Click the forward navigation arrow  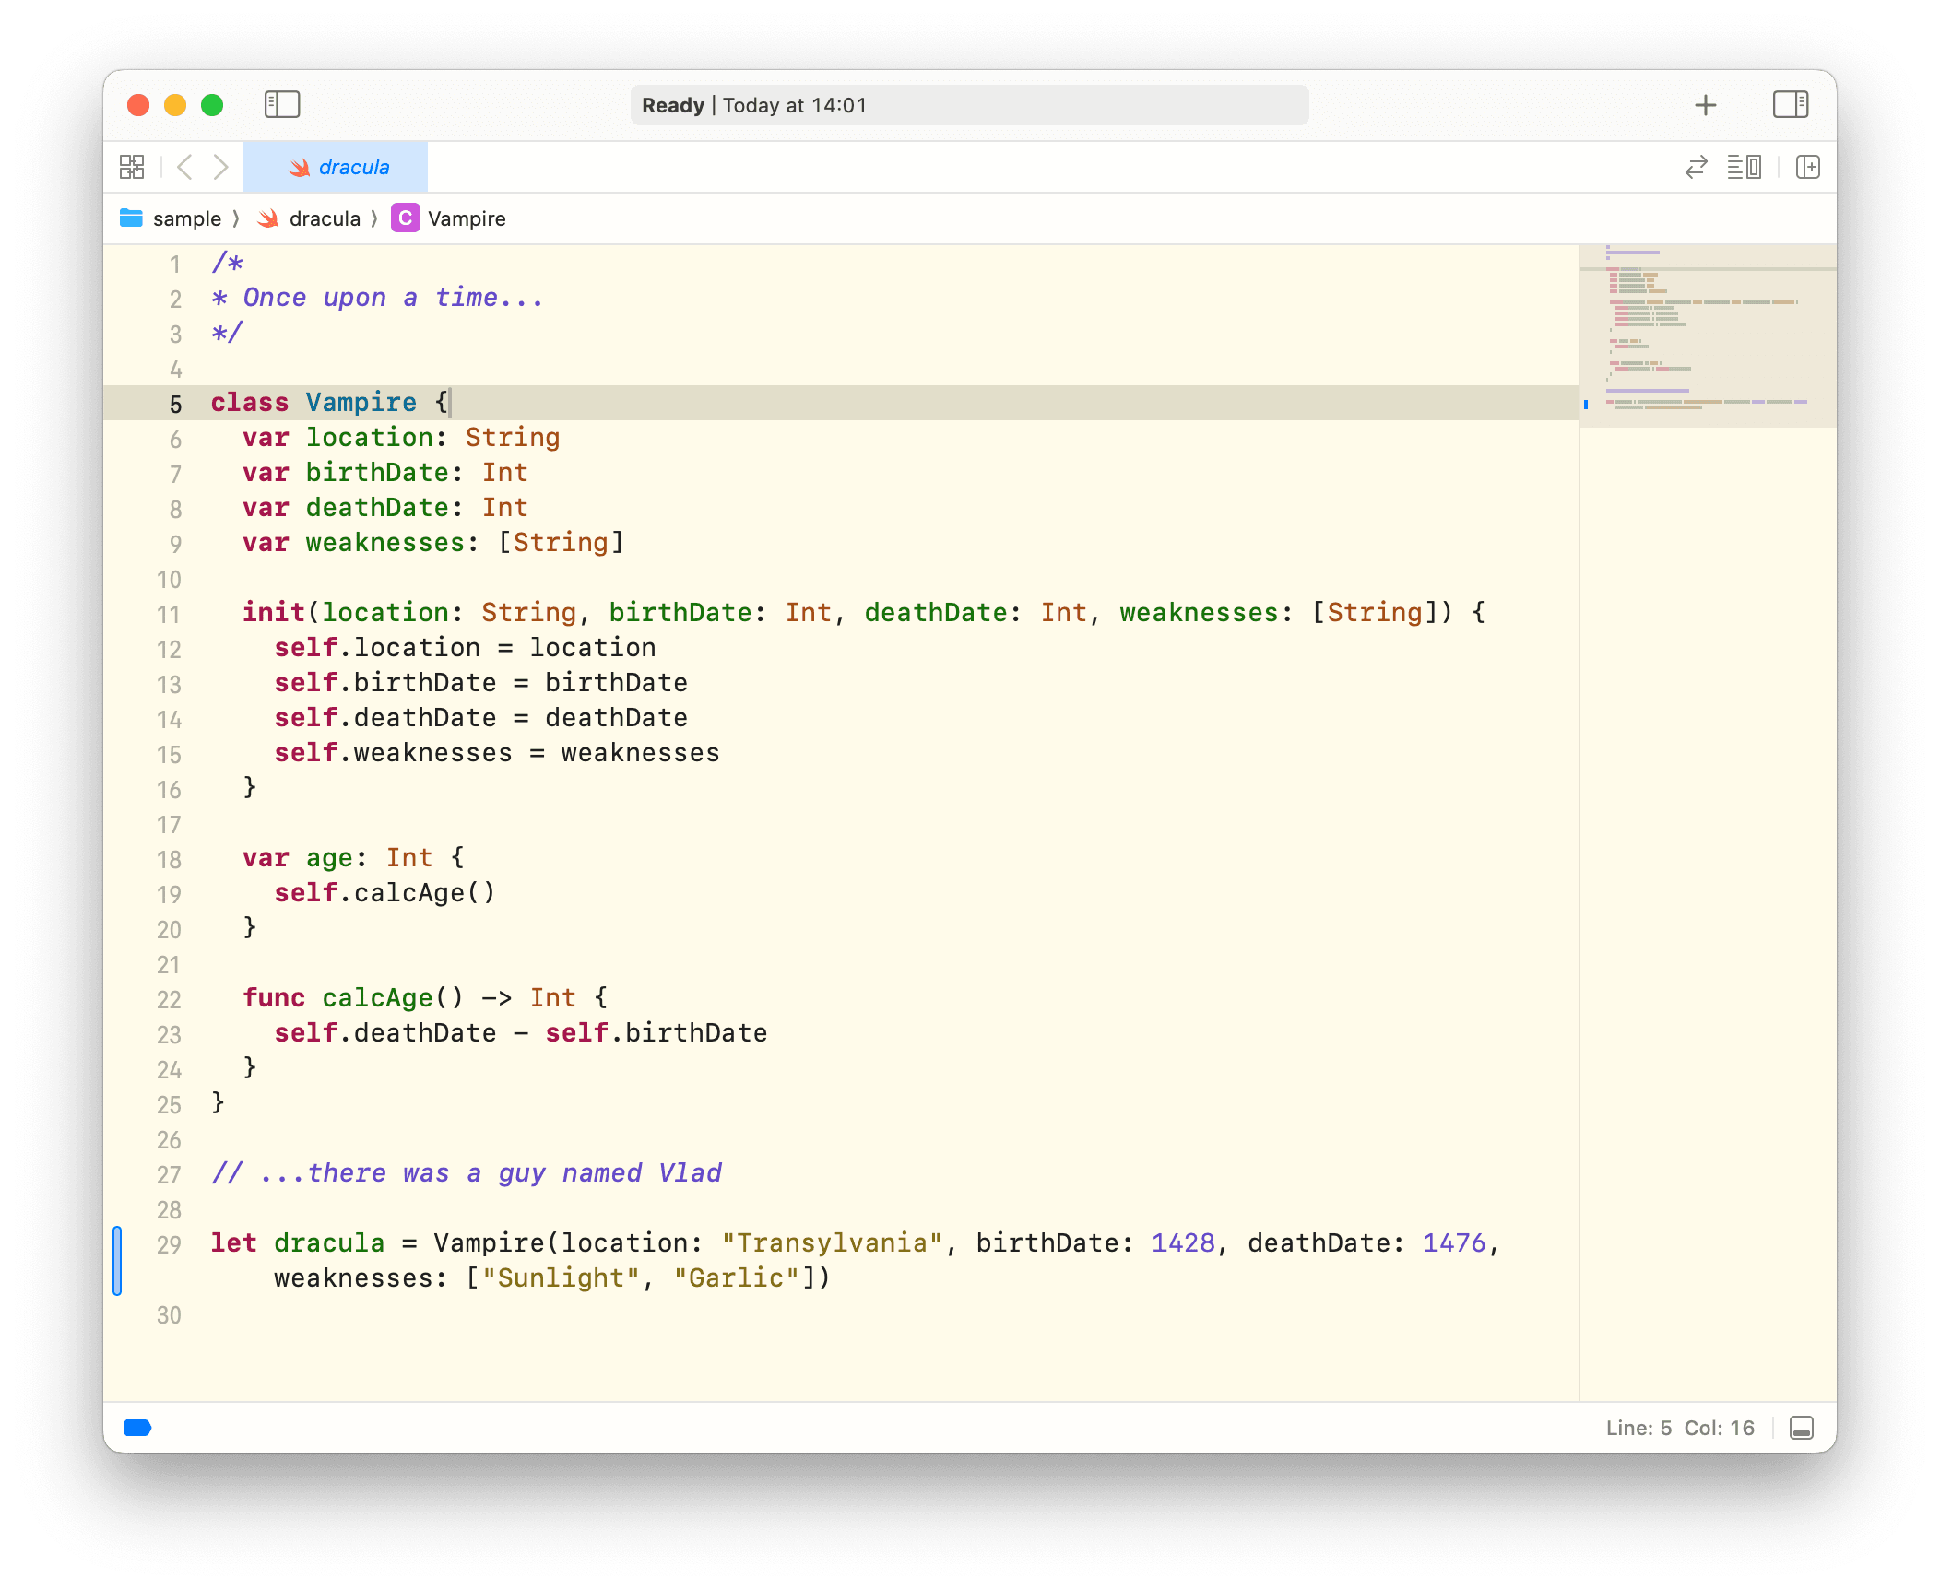pyautogui.click(x=220, y=167)
